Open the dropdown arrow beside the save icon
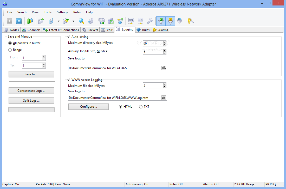This screenshot has height=189, width=286. pos(58,21)
